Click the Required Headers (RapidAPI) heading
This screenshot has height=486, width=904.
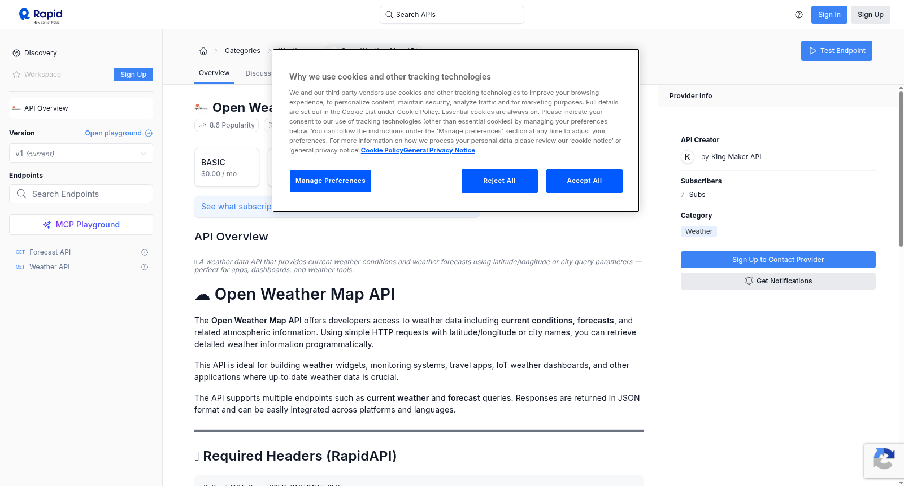(295, 456)
